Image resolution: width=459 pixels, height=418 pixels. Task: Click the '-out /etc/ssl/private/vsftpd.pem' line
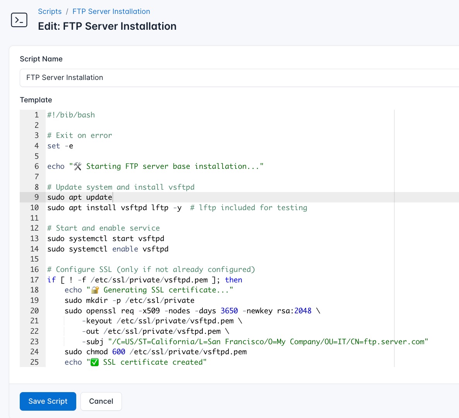(156, 331)
